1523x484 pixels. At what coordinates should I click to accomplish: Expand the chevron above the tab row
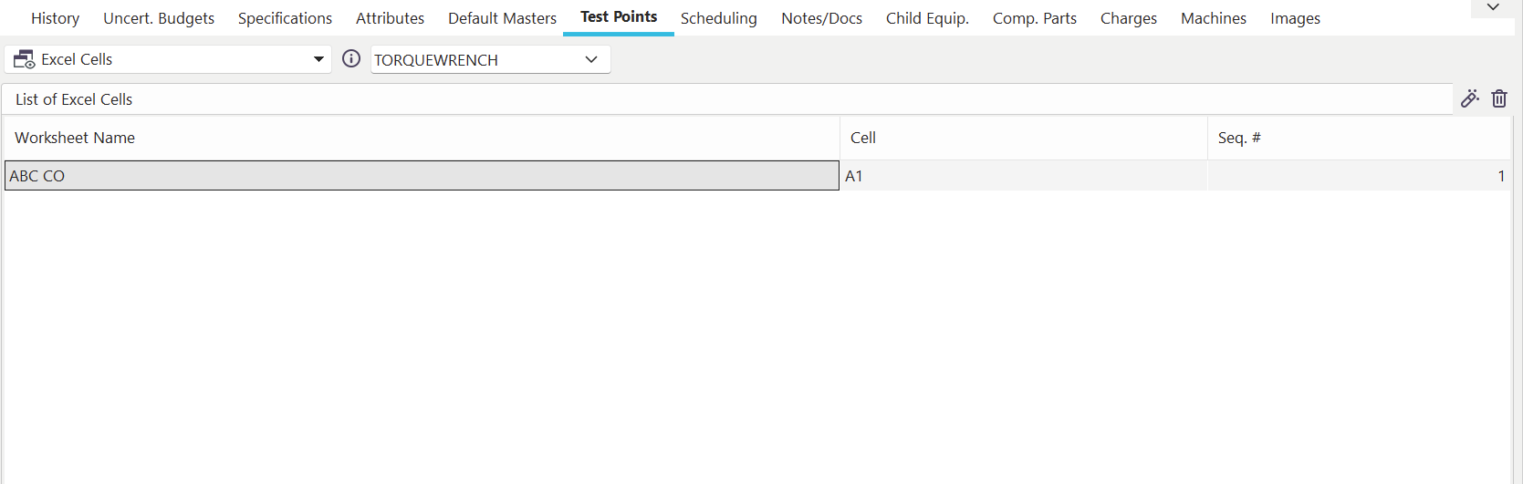1493,7
